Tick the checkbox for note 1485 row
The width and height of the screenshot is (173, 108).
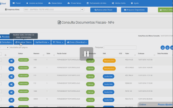click(1, 60)
